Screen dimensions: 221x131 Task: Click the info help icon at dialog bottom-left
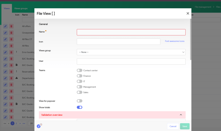click(39, 126)
